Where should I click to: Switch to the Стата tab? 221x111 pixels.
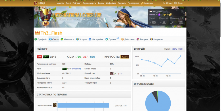tap(54, 39)
